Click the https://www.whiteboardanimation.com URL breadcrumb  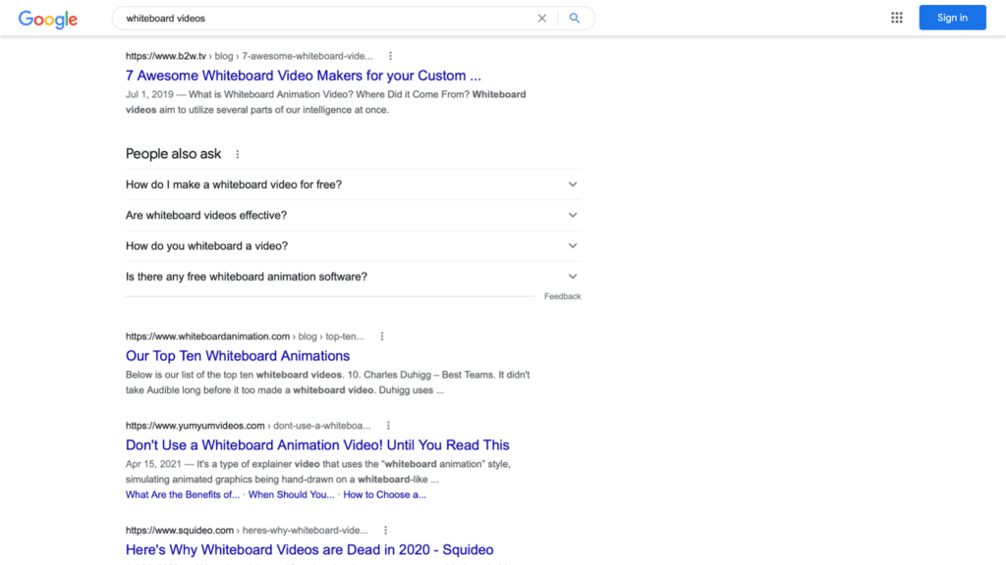point(245,336)
